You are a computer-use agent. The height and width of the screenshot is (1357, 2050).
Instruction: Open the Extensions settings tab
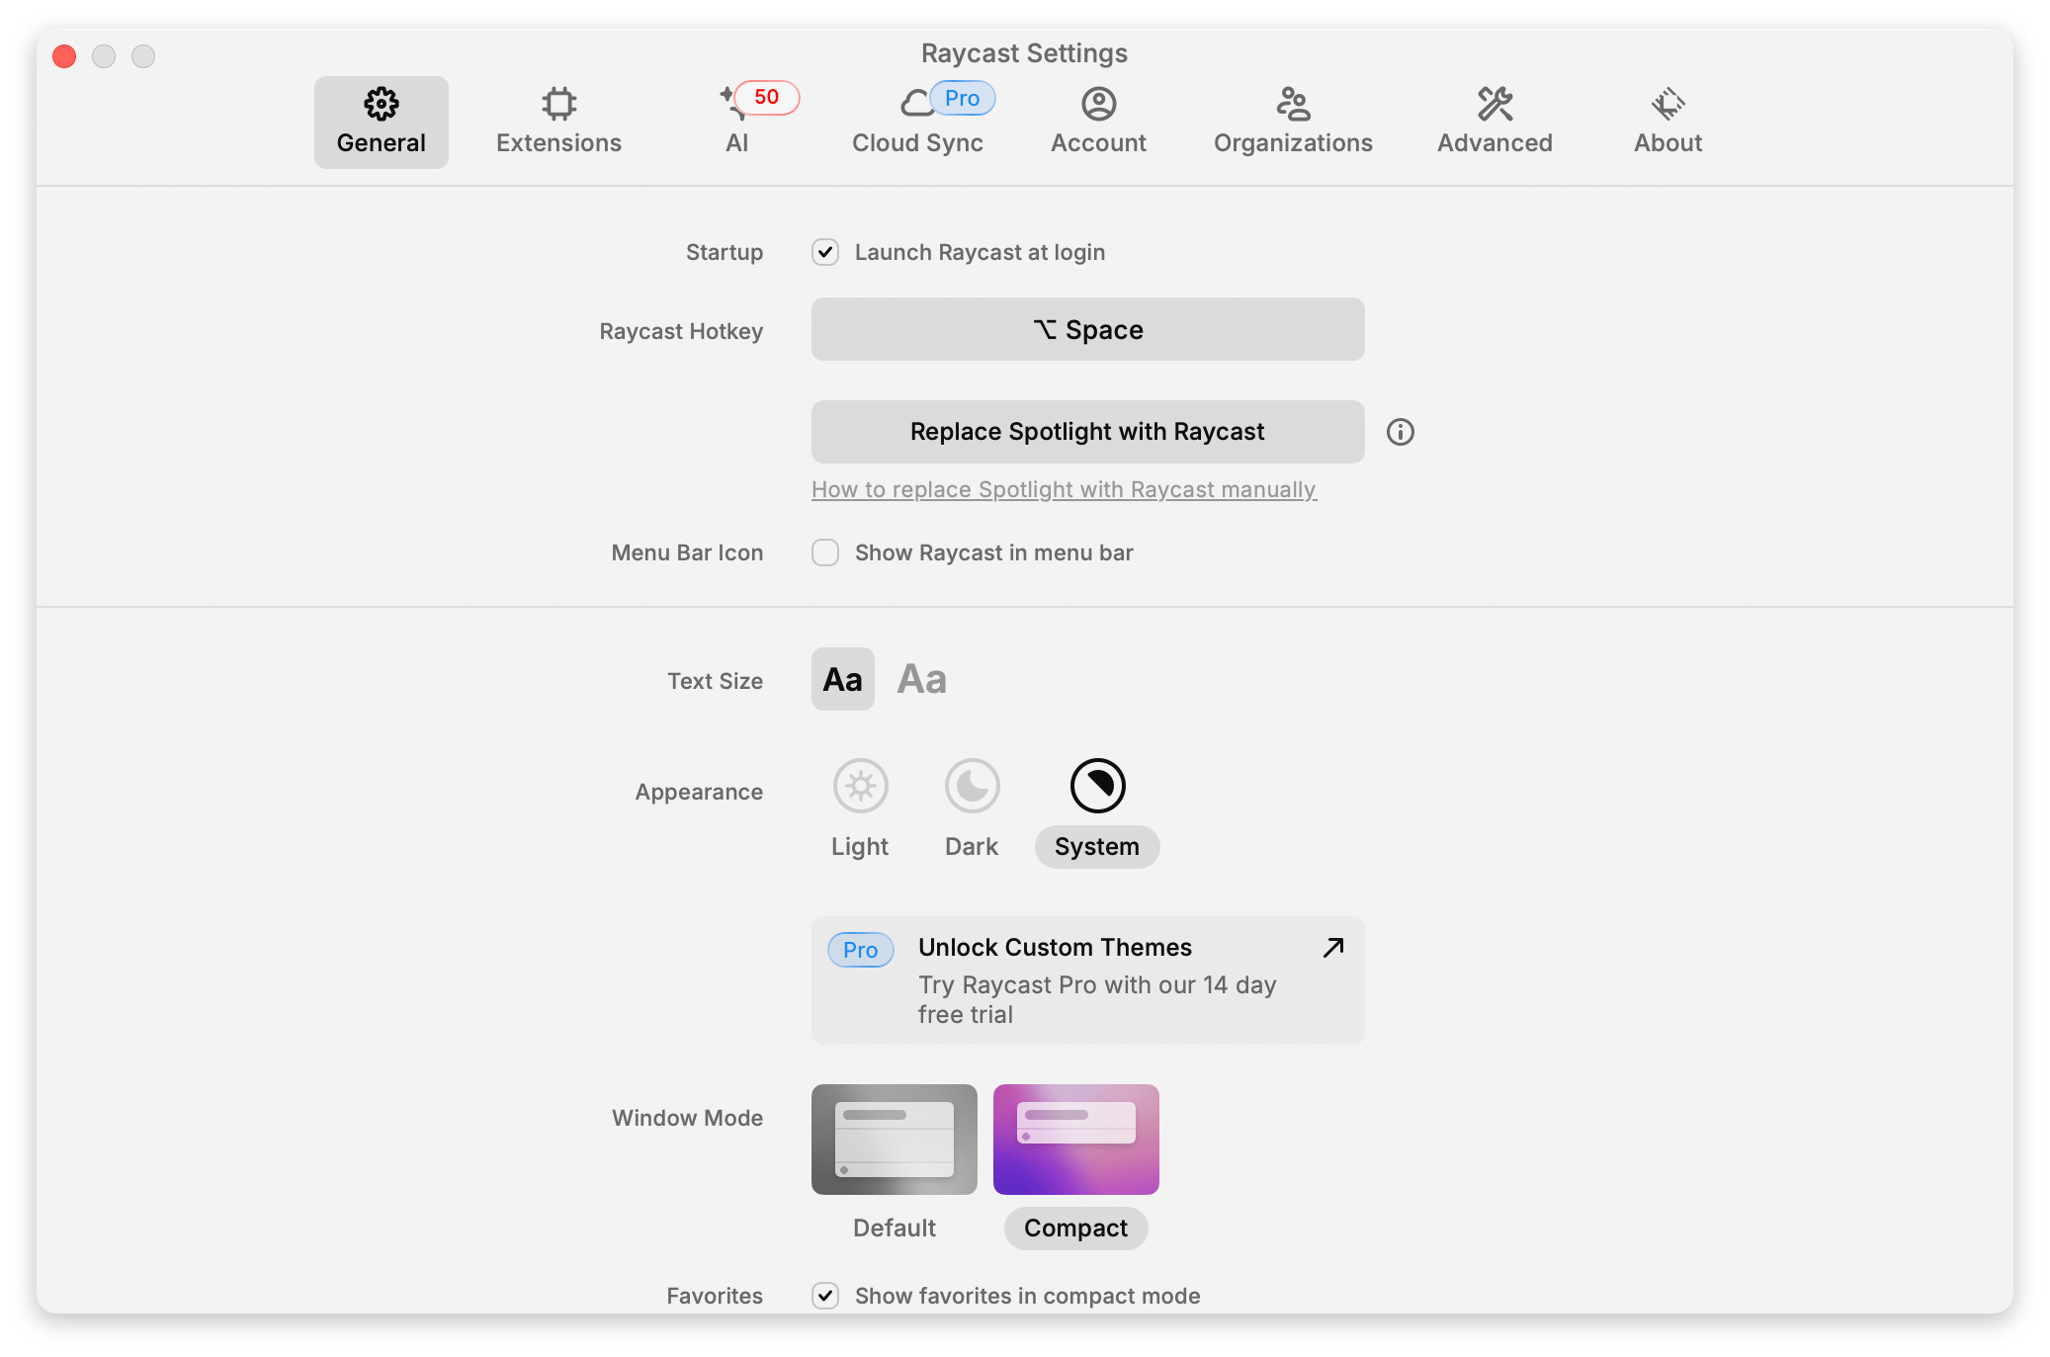click(558, 122)
